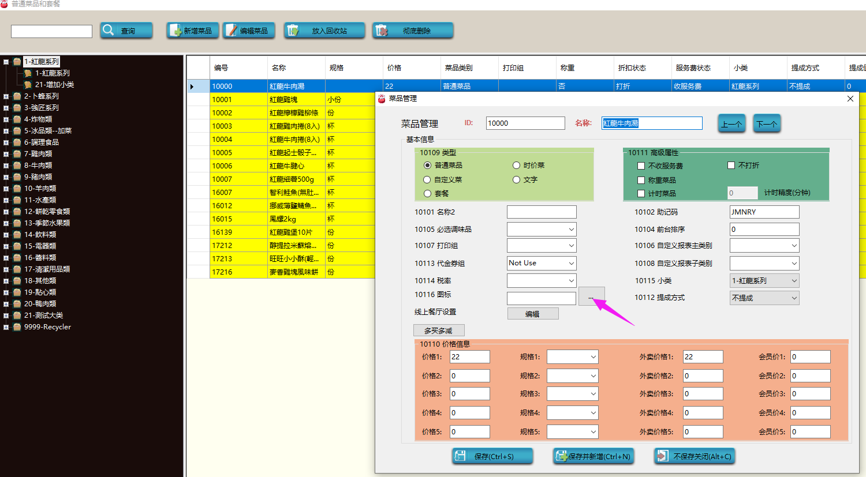Screen dimensions: 866x477
Task: Click the 价格 column header
Action: (412, 67)
